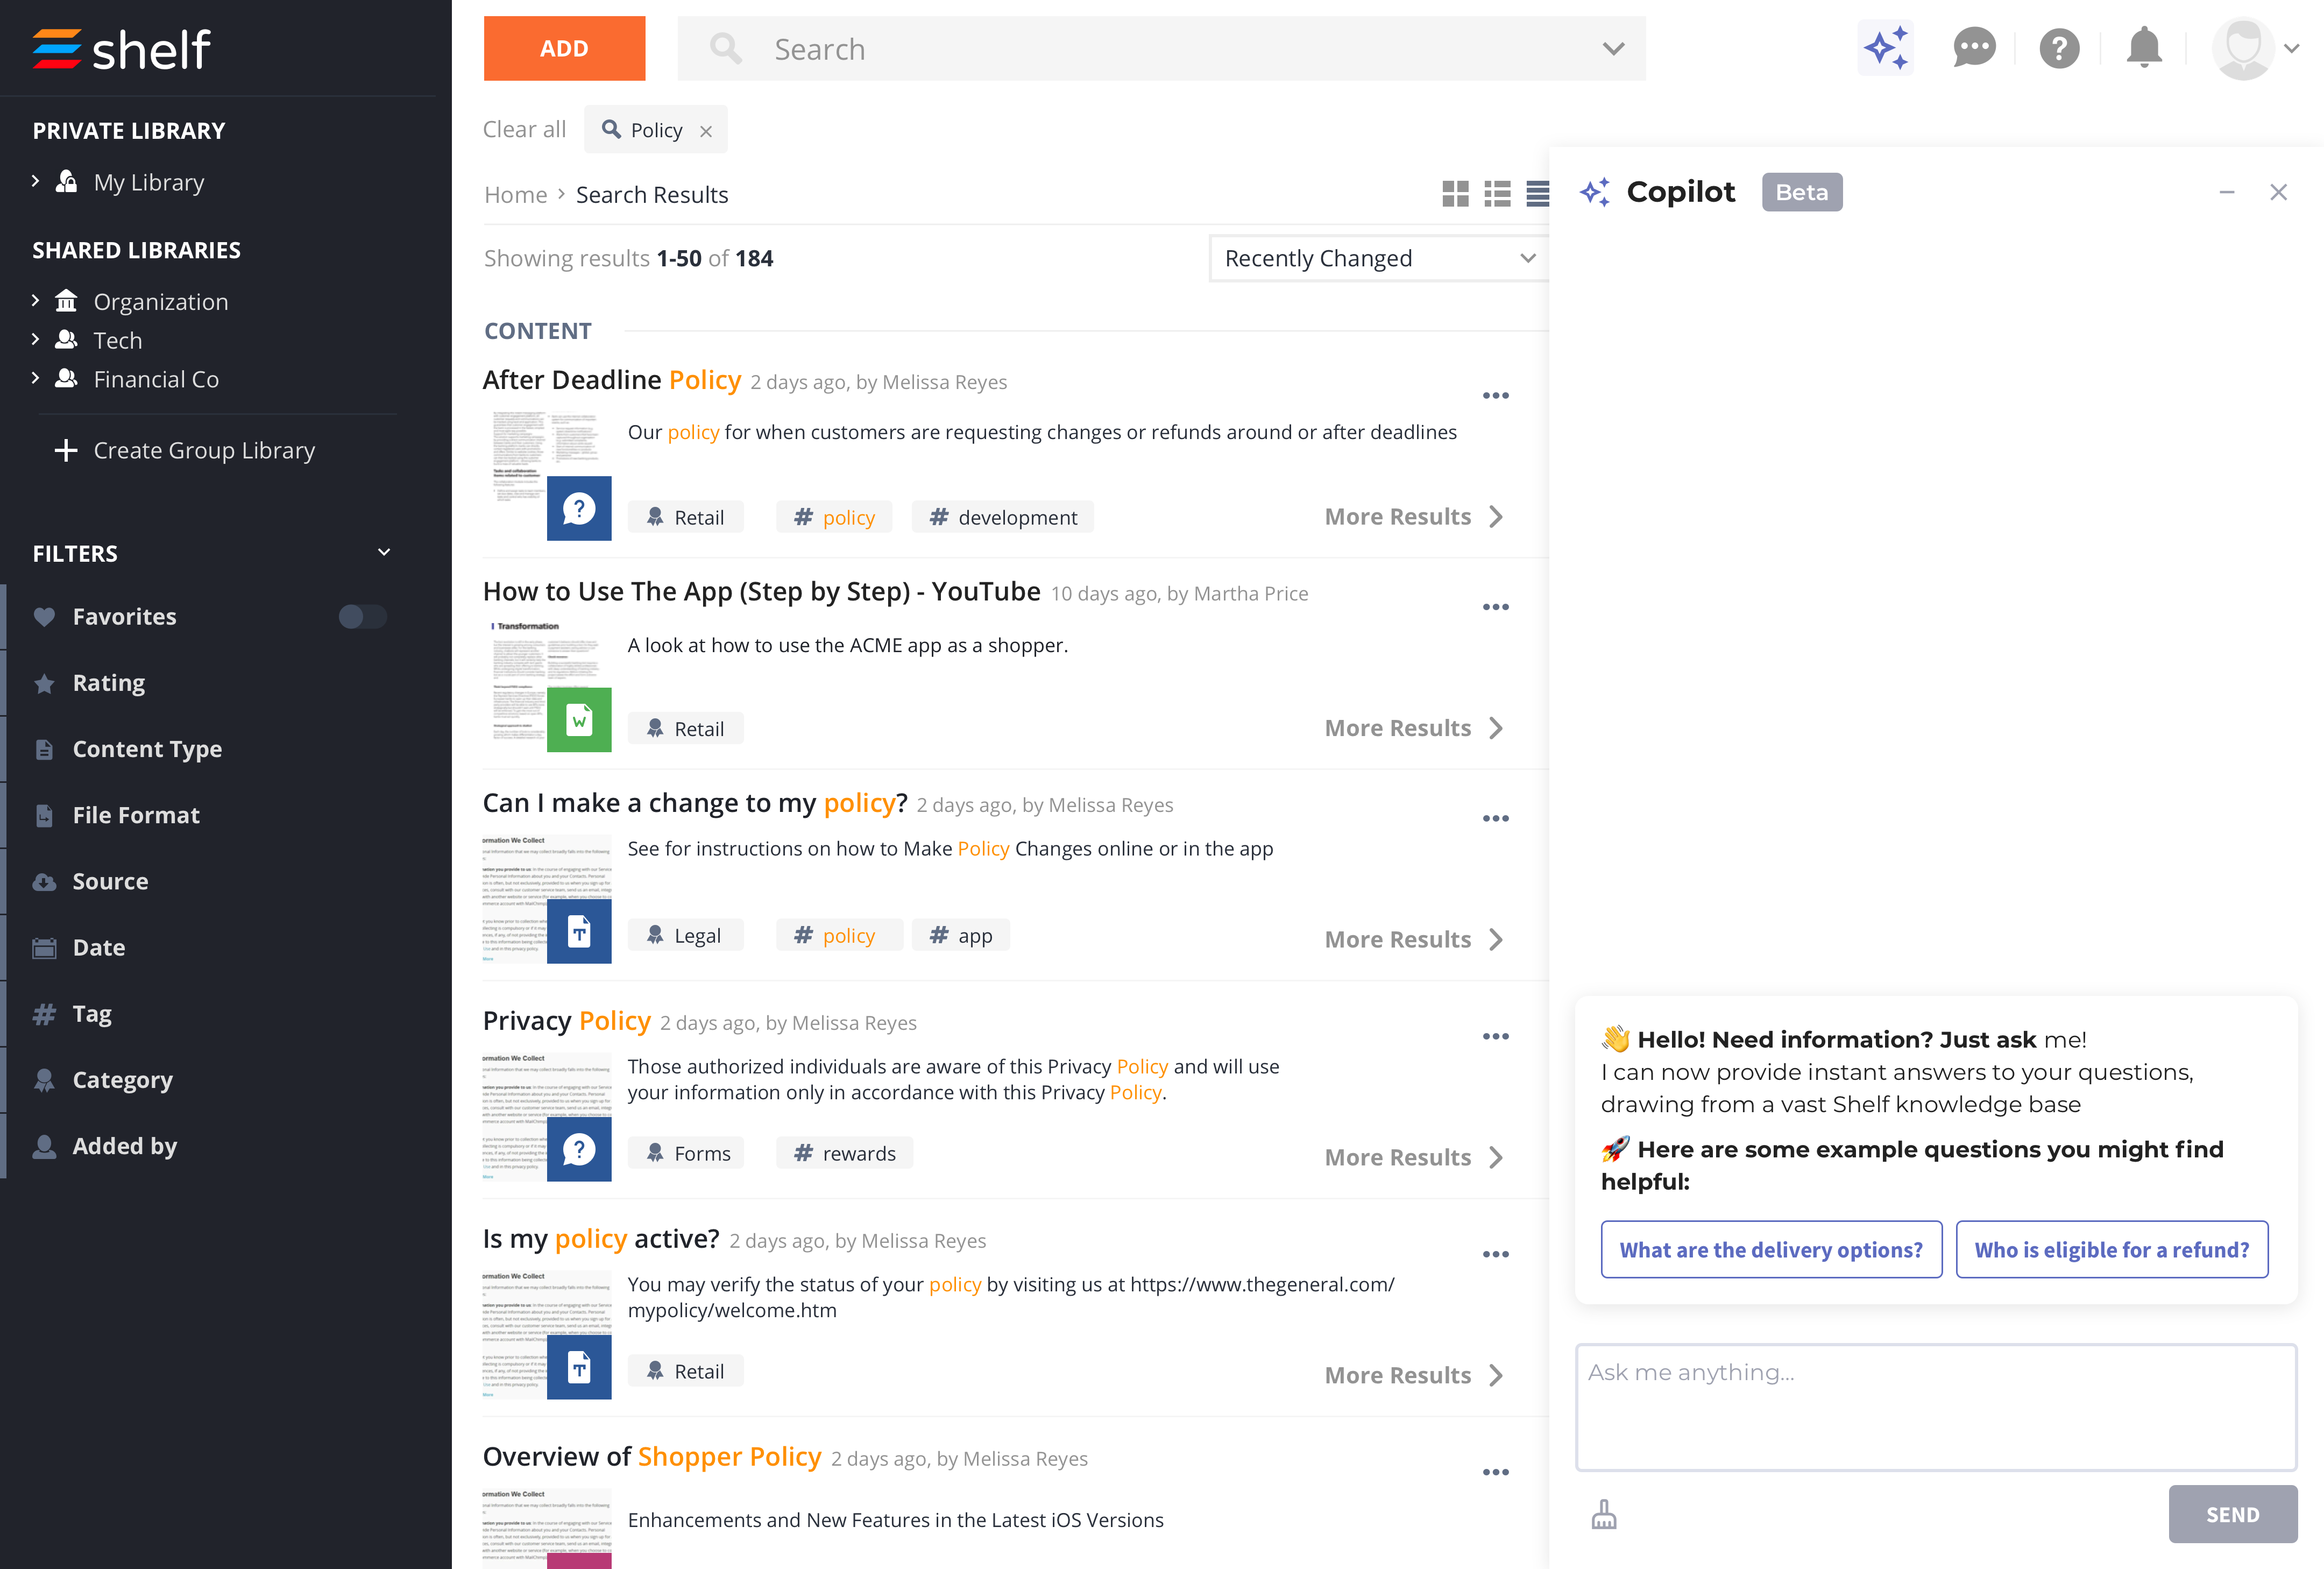Viewport: 2324px width, 1569px height.
Task: Open the Tag filter in sidebar
Action: [92, 1013]
